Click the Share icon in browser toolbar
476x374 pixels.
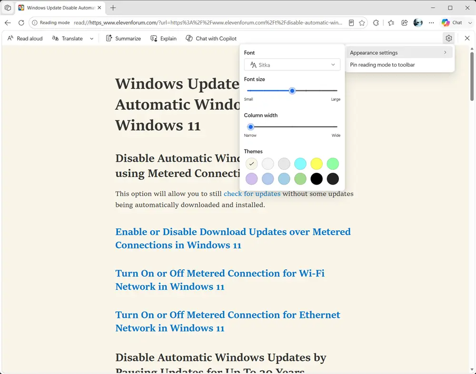[x=404, y=23]
